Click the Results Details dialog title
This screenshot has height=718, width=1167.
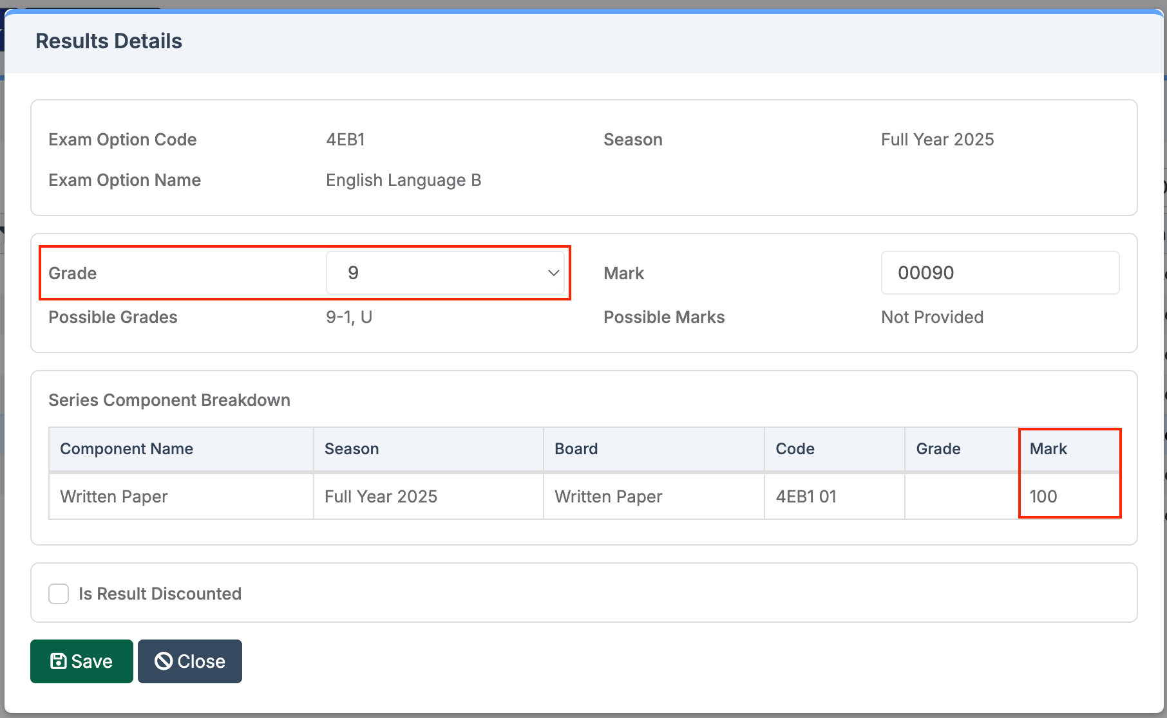[x=109, y=41]
